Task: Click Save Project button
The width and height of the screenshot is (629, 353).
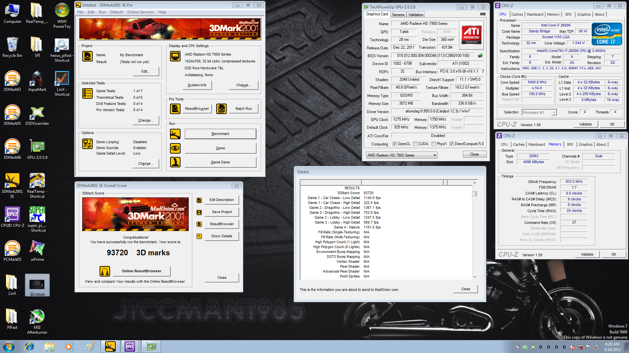Action: pyautogui.click(x=222, y=212)
